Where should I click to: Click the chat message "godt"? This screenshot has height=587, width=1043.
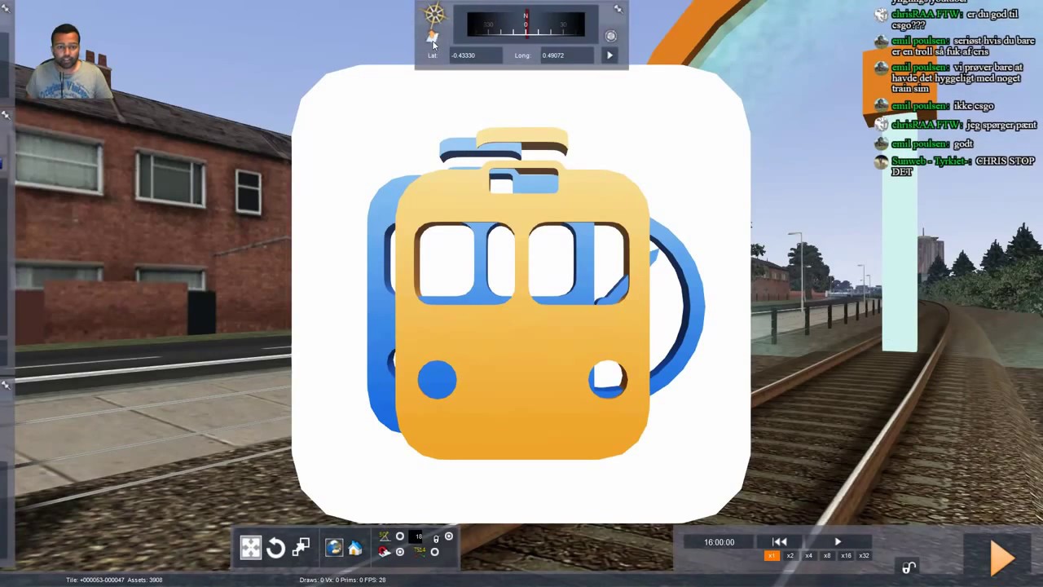coord(963,143)
